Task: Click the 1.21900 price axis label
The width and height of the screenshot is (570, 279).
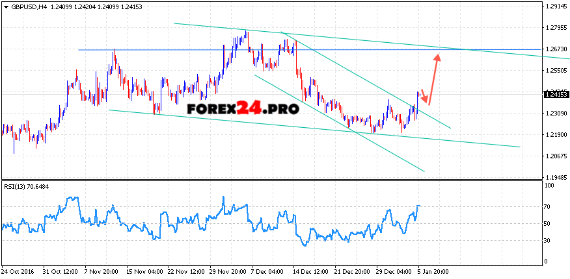Action: tap(556, 135)
